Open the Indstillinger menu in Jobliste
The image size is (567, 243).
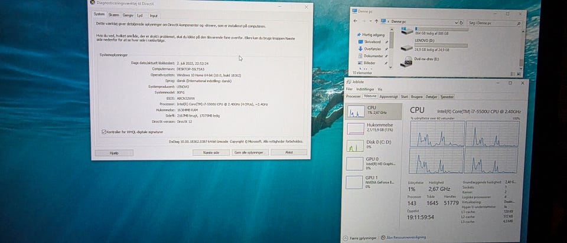click(364, 89)
